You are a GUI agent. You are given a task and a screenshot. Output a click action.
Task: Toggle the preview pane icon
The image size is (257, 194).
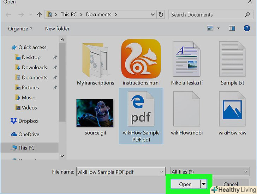tap(232, 28)
